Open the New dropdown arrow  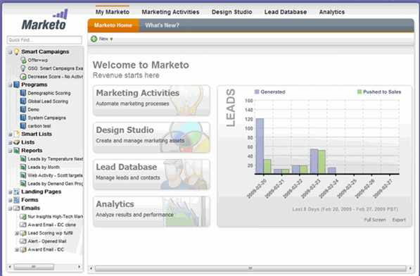coord(111,39)
